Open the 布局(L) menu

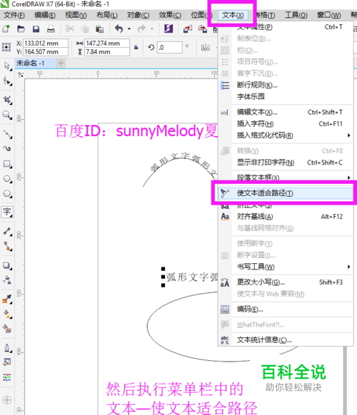pos(107,15)
